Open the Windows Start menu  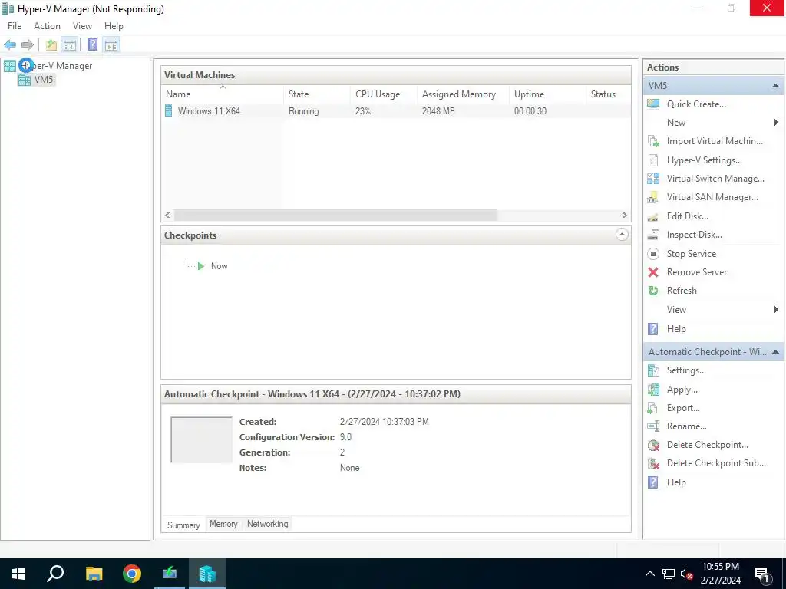(x=18, y=574)
